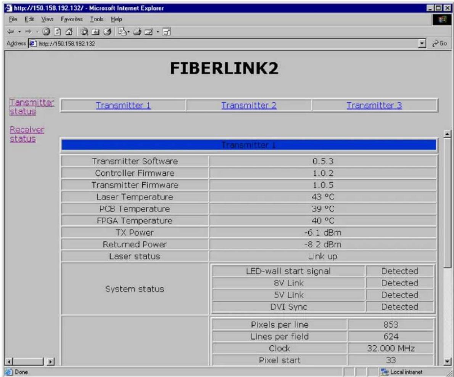This screenshot has height=377, width=454.
Task: Click the sidebar scroll right arrow
Action: [51, 361]
